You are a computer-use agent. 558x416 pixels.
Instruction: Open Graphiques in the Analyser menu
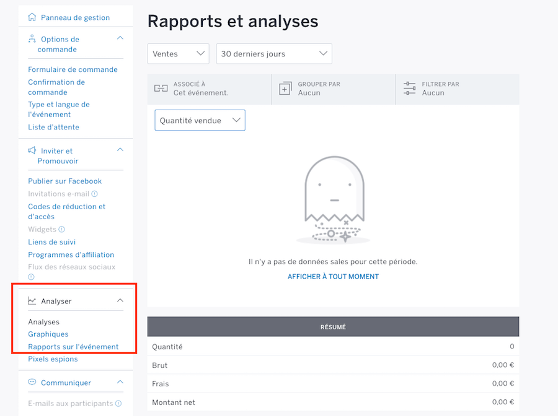[x=48, y=334]
